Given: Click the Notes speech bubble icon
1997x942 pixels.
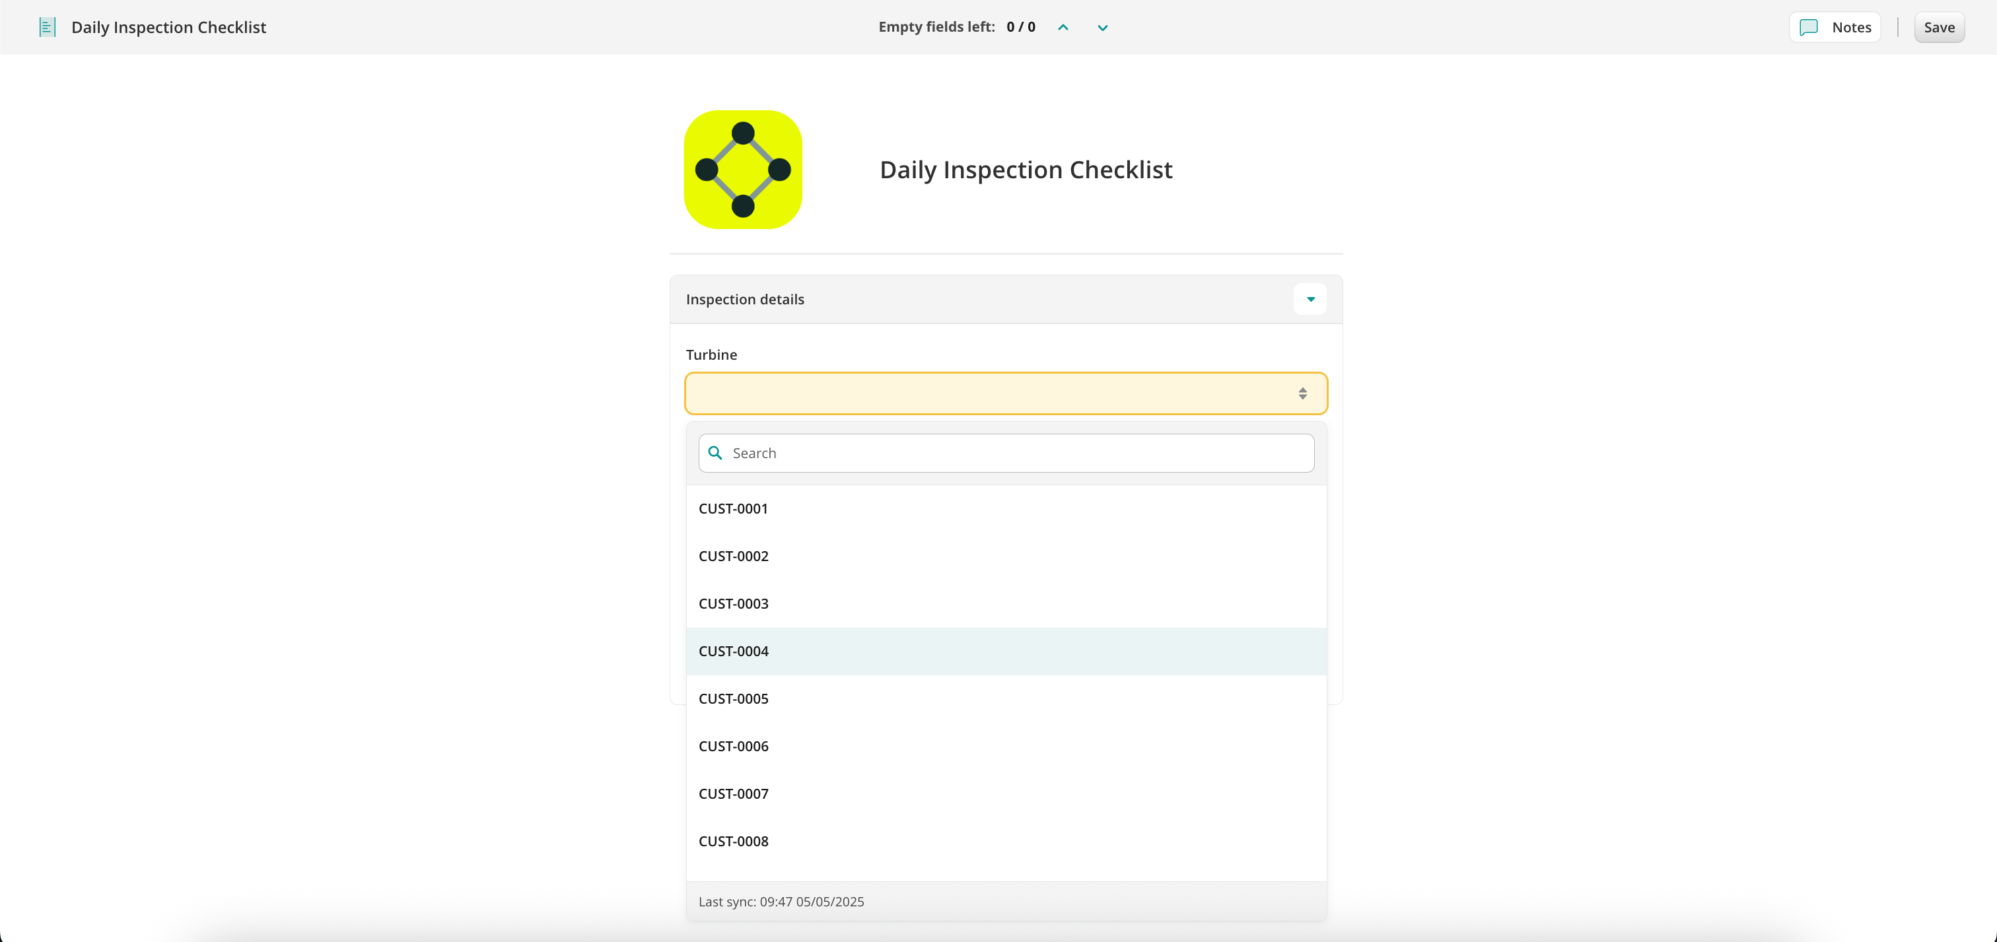Looking at the screenshot, I should point(1809,27).
